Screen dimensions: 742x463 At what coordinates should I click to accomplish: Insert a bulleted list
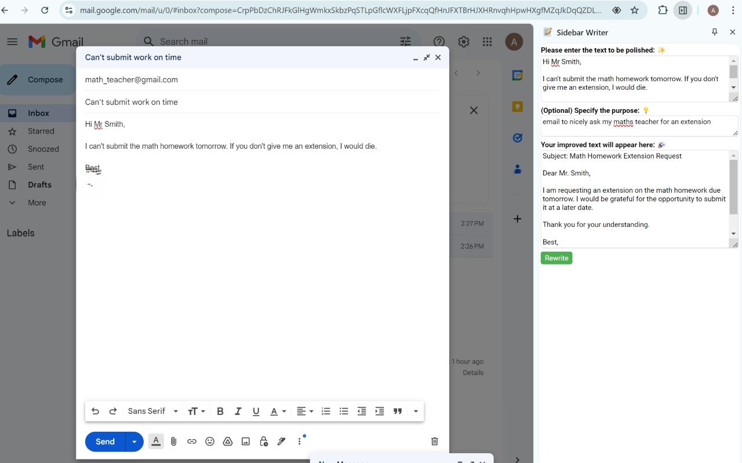[344, 411]
